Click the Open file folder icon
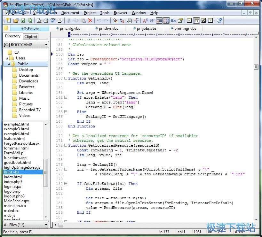The image size is (262, 237). pos(16,20)
